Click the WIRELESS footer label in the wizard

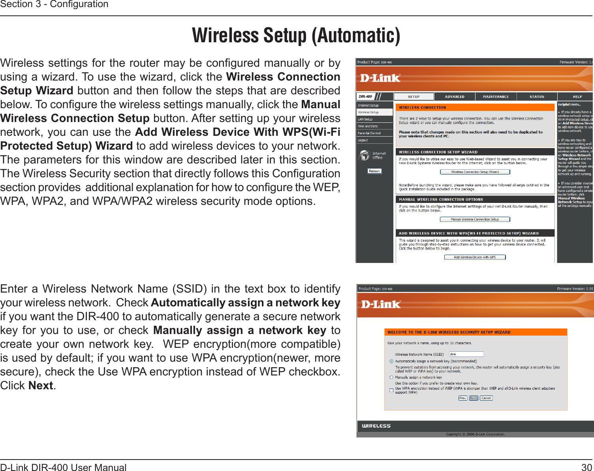coord(376,426)
